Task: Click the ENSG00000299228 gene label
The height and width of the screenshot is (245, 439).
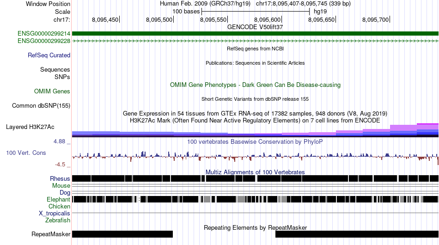Action: coord(44,41)
